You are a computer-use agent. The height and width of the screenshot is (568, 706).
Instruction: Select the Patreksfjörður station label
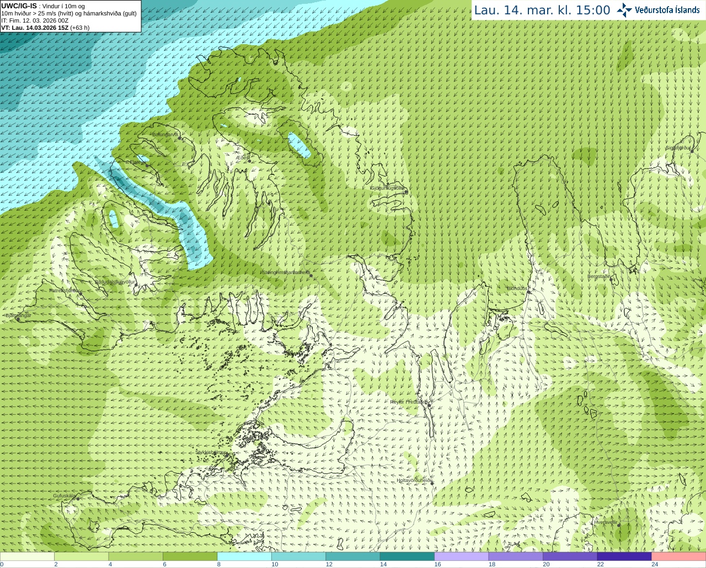(x=65, y=290)
